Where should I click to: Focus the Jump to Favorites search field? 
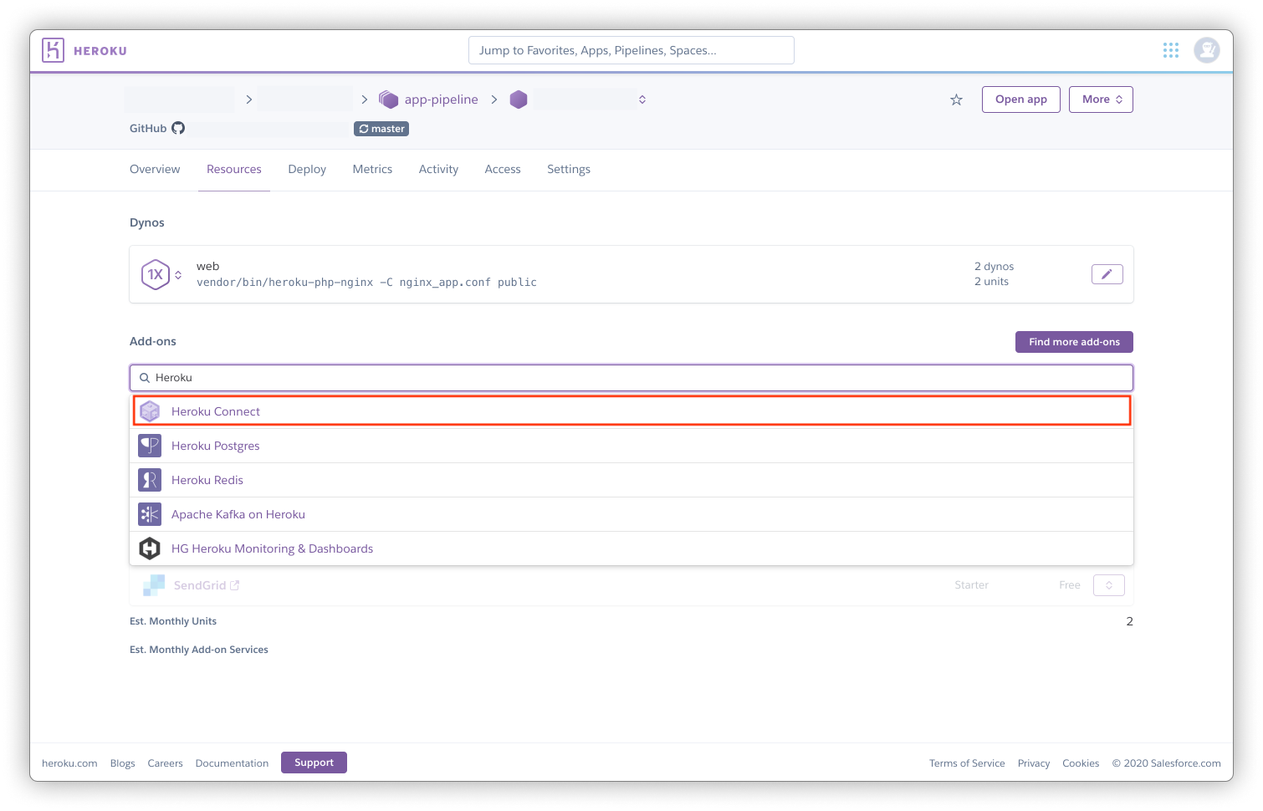[x=631, y=50]
